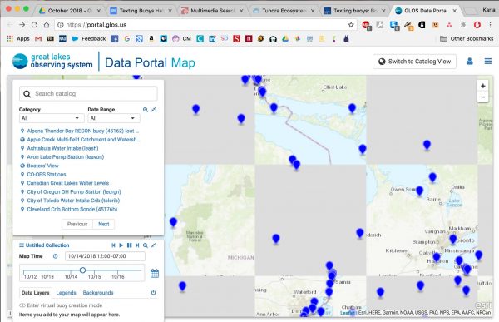Skip to end of map time animation
Viewport: 499px width, 322px height.
[x=137, y=245]
